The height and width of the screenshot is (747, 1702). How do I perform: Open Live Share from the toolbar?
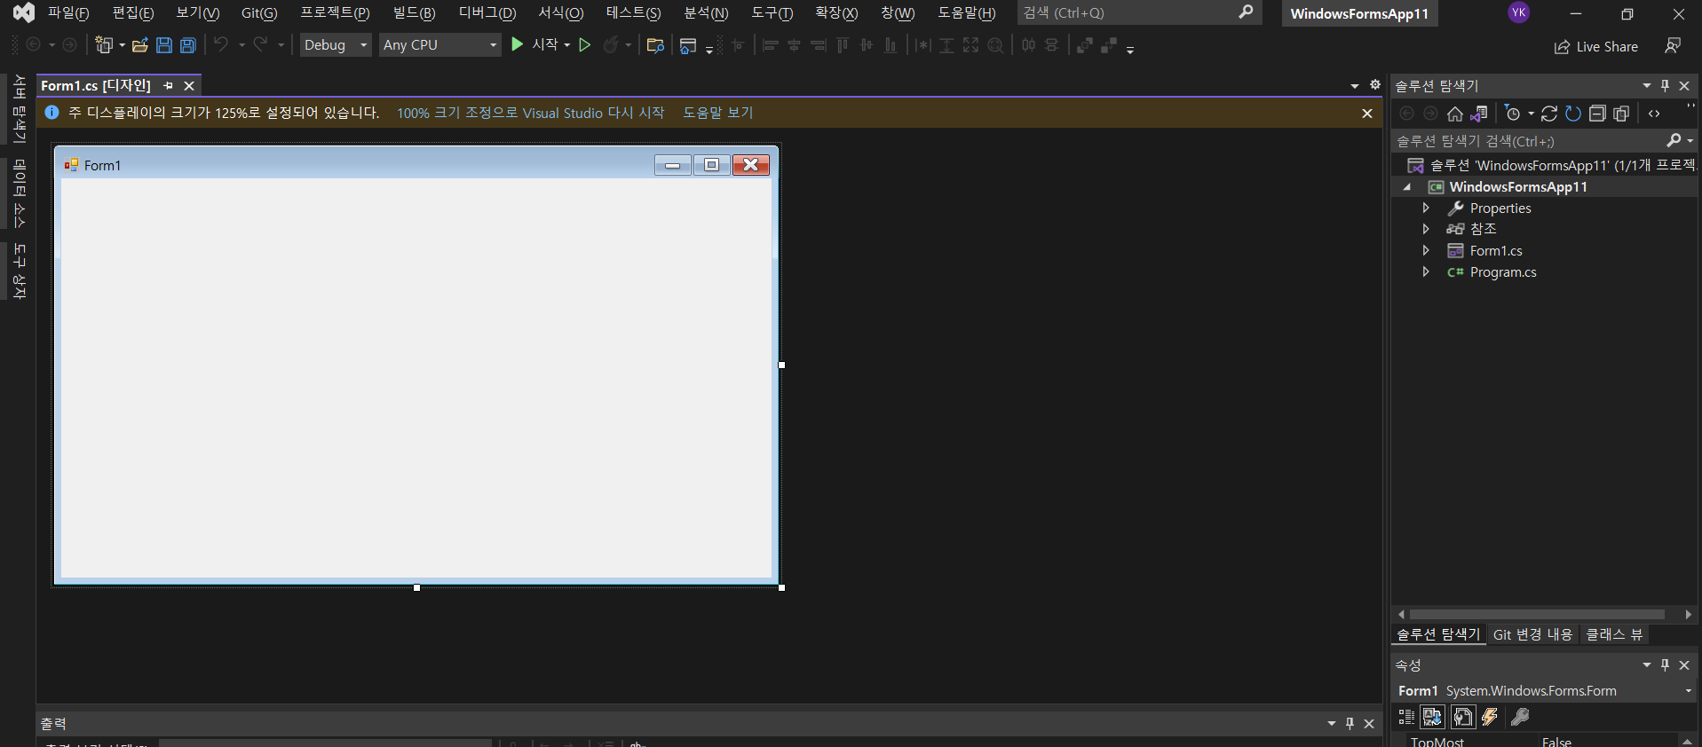[1596, 47]
